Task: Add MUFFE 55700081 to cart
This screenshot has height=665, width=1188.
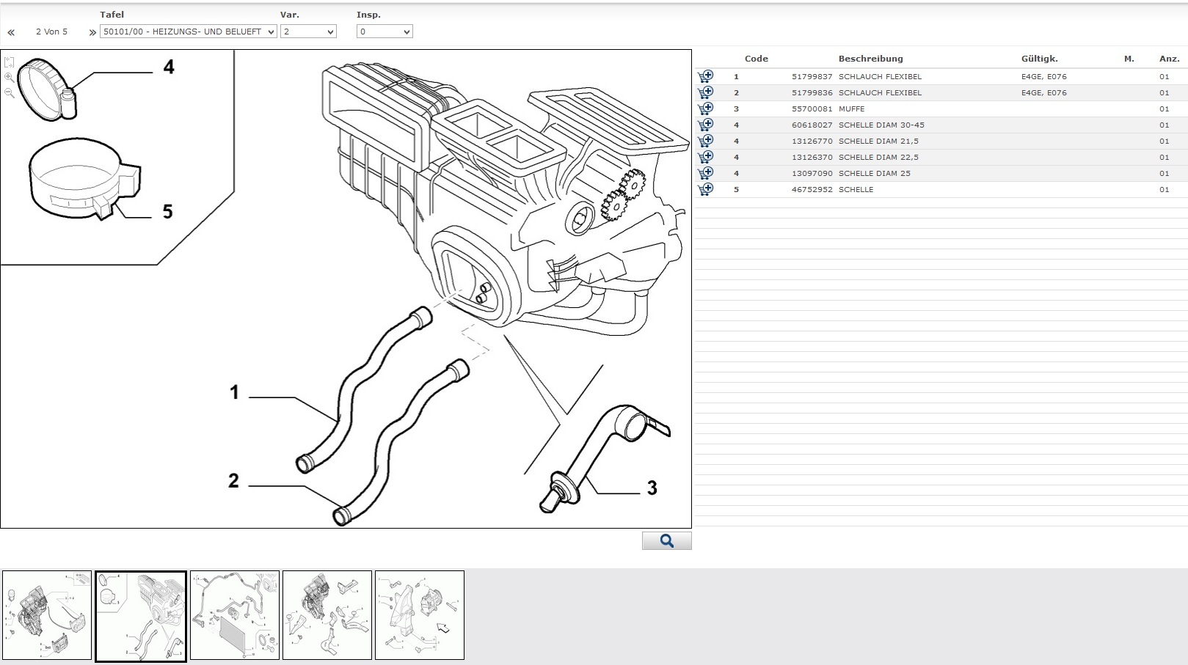Action: tap(705, 109)
